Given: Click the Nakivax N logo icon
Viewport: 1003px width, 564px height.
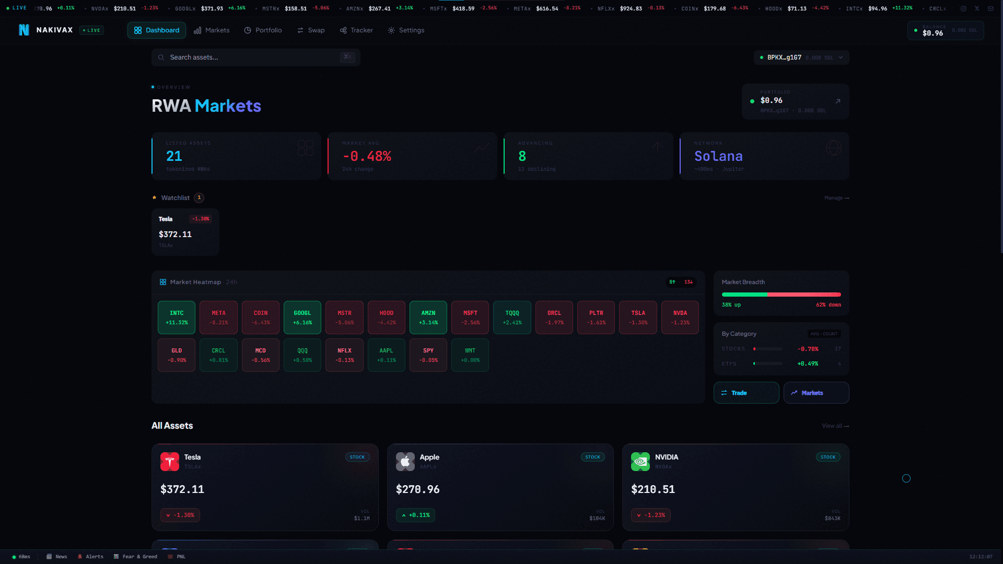Looking at the screenshot, I should click(24, 30).
